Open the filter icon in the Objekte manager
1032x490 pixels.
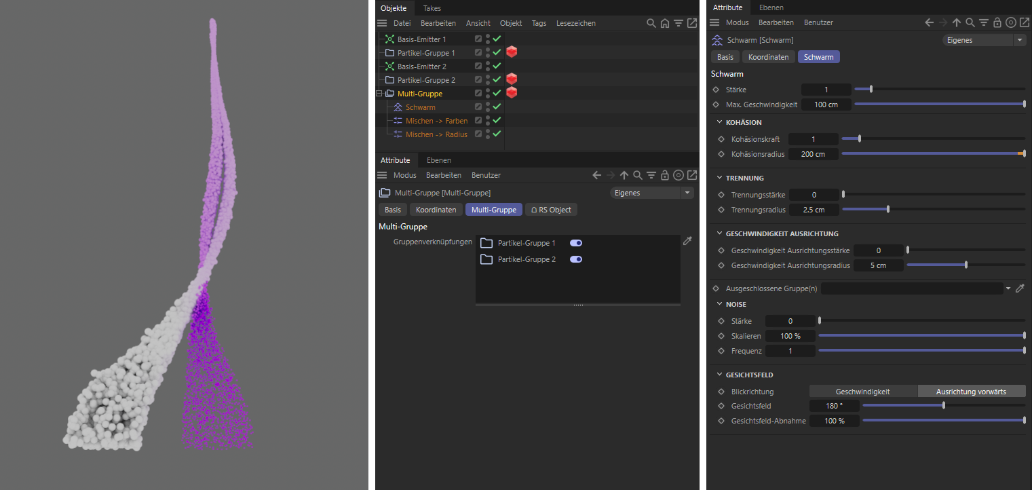[679, 23]
